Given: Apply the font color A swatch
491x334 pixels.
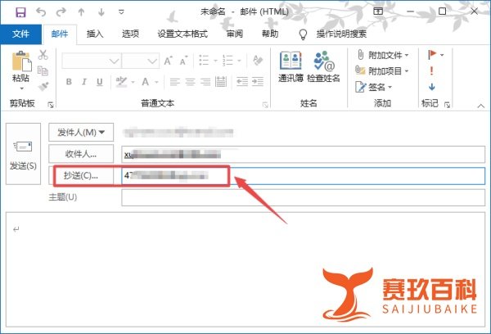Looking at the screenshot, I should tap(146, 82).
